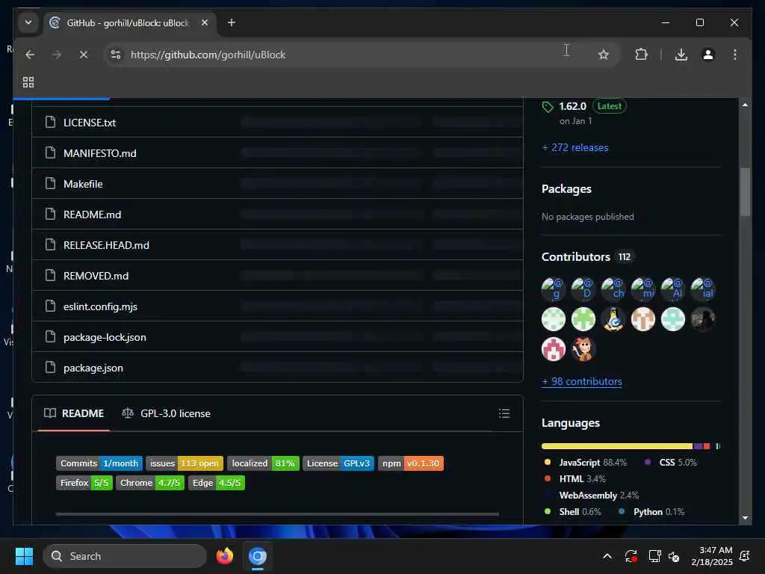The image size is (765, 574).
Task: Select the GitHub gorhill/uBlock tab
Action: [x=128, y=23]
